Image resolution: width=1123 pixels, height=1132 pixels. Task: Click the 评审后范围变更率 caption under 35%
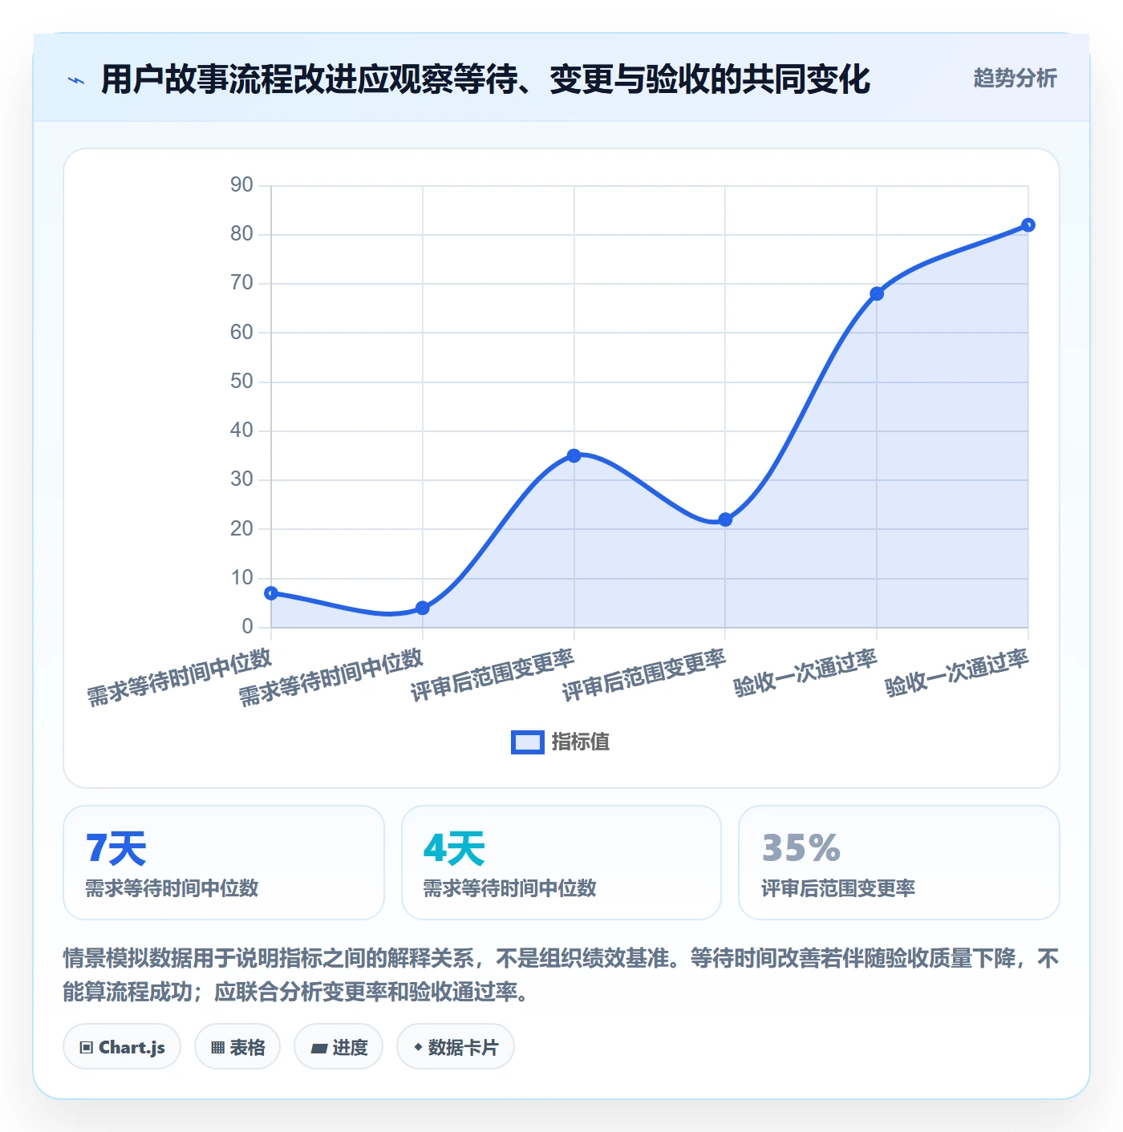pos(838,888)
